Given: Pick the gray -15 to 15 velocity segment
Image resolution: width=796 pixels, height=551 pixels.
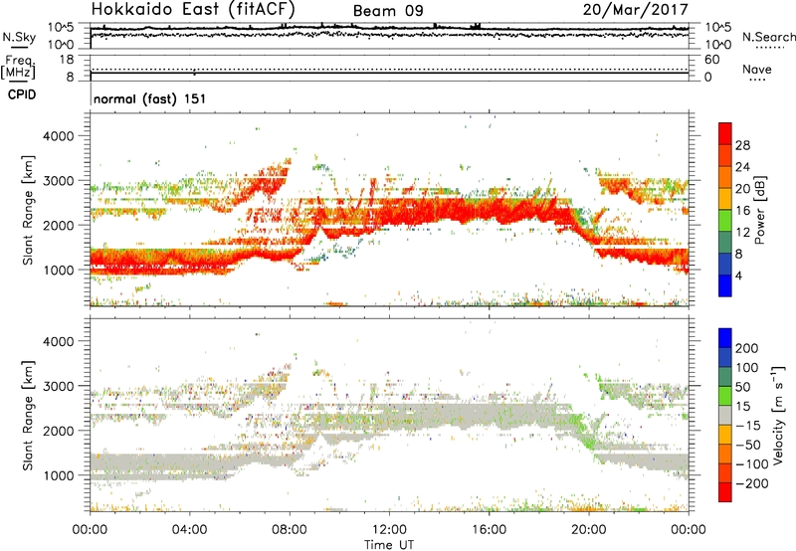Looking at the screenshot, I should pyautogui.click(x=725, y=415).
